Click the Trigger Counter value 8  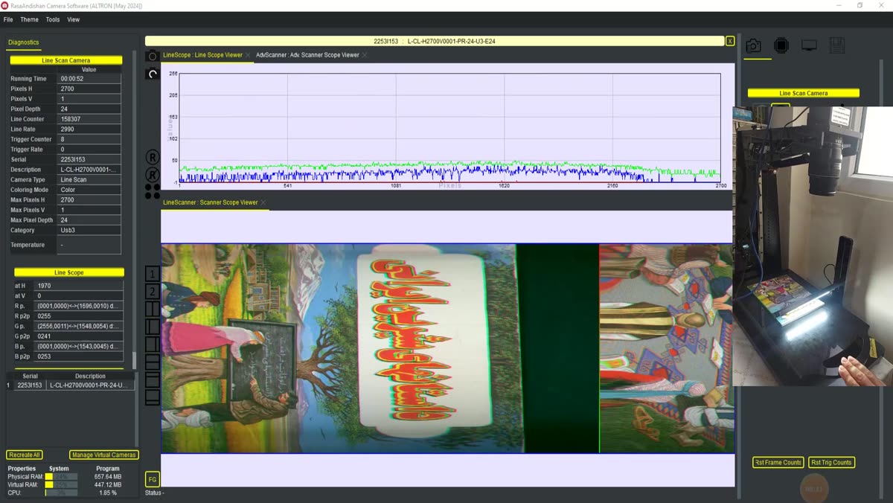click(89, 139)
